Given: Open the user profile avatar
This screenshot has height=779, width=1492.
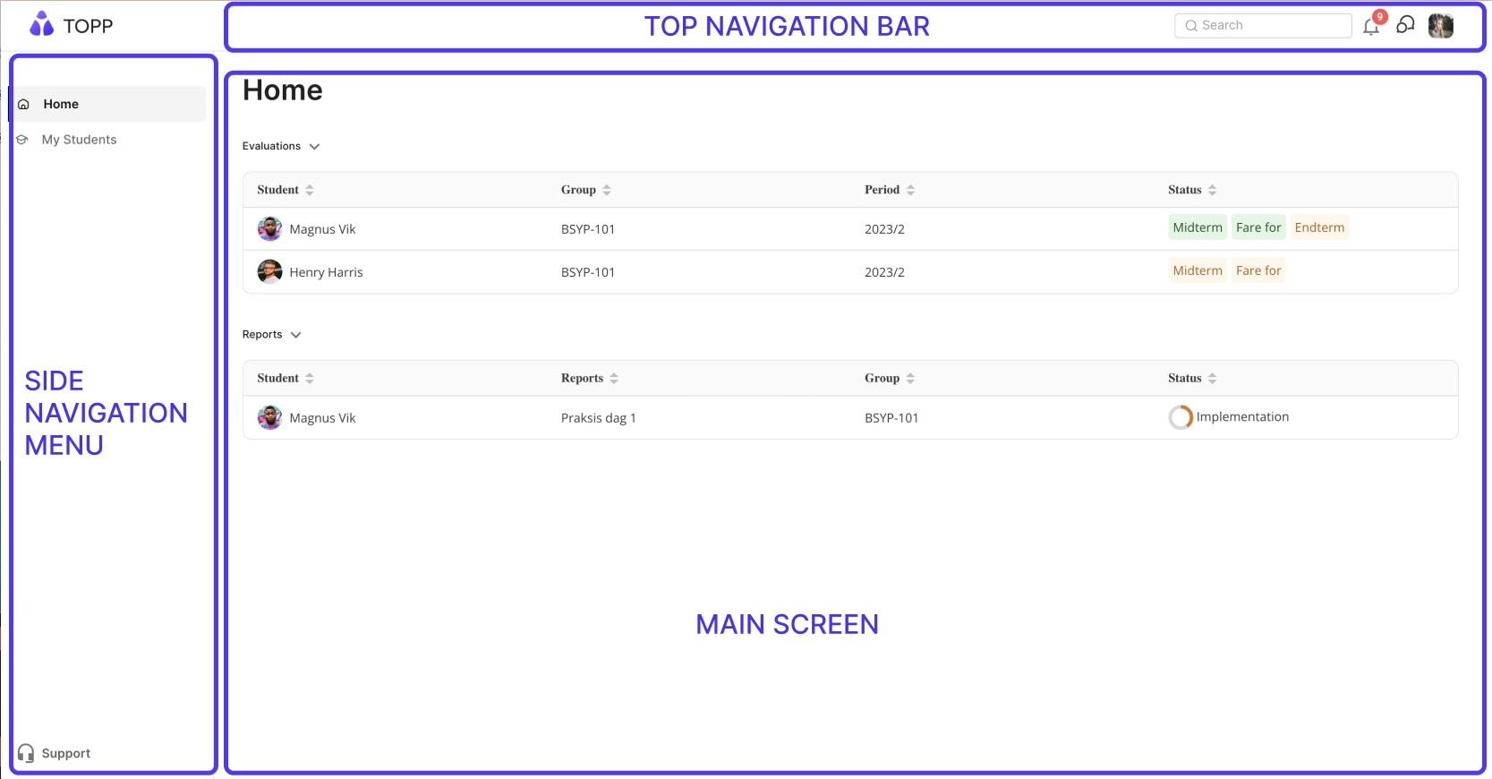Looking at the screenshot, I should (x=1440, y=26).
